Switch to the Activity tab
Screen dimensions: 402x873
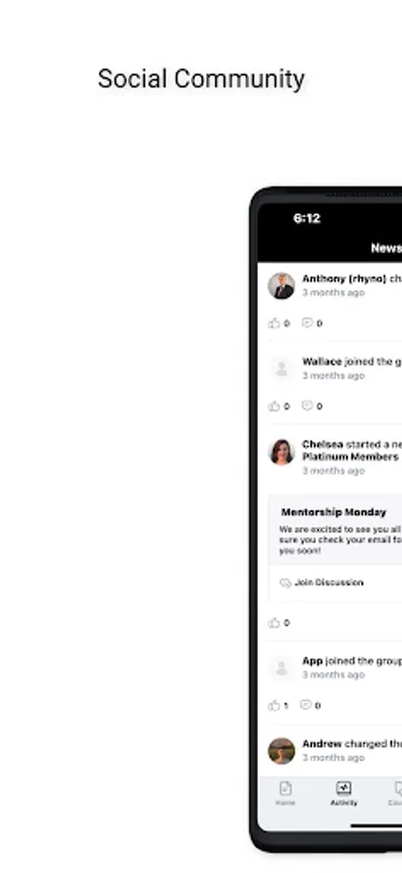[344, 793]
